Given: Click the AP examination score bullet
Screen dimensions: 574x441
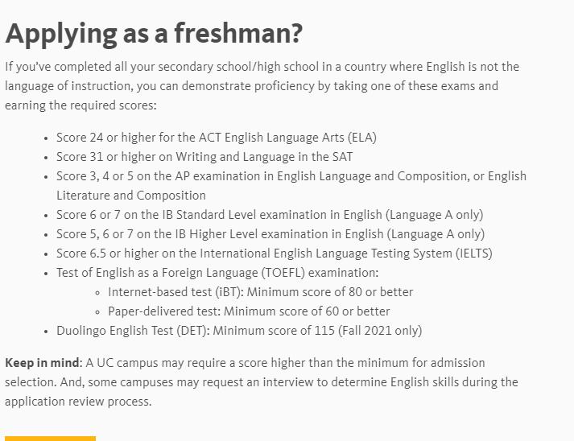Looking at the screenshot, I should [x=291, y=176].
